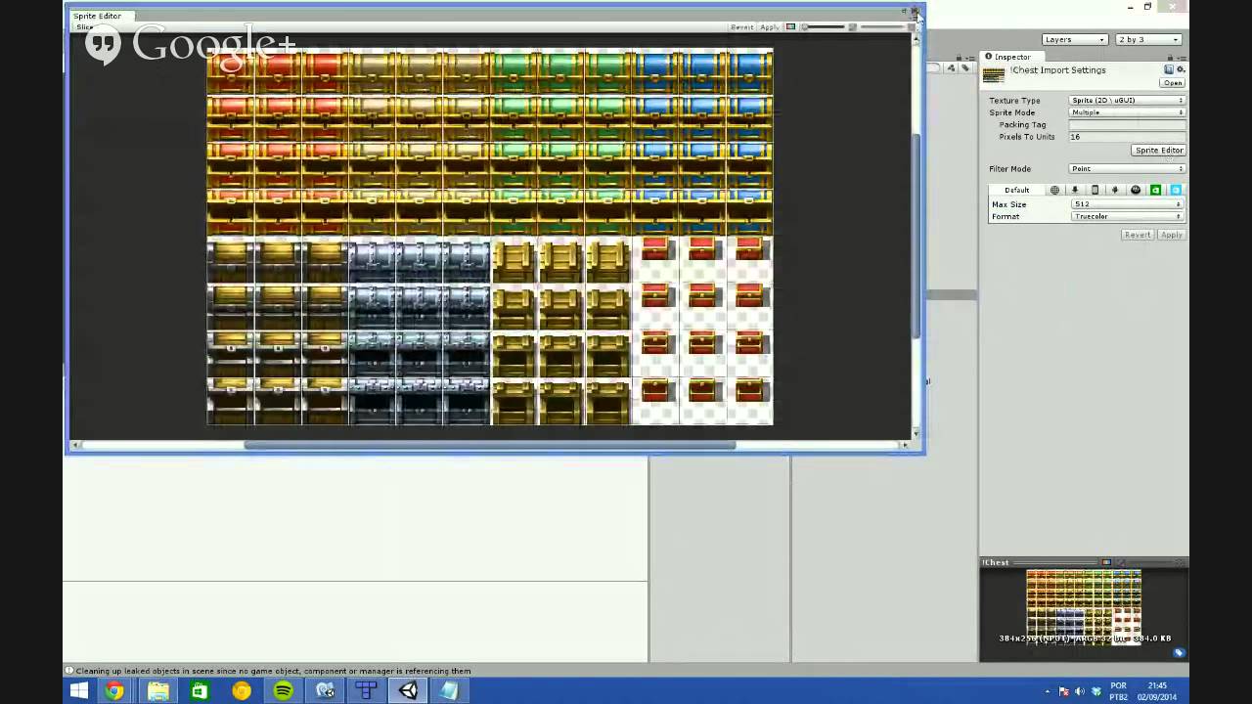Open the Format Truecolor dropdown
1252x704 pixels.
1127,216
